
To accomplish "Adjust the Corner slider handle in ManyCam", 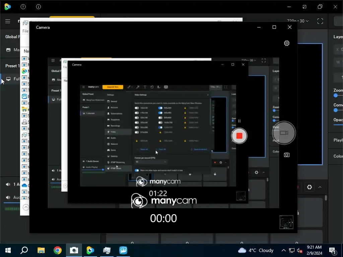I will click(336, 110).
